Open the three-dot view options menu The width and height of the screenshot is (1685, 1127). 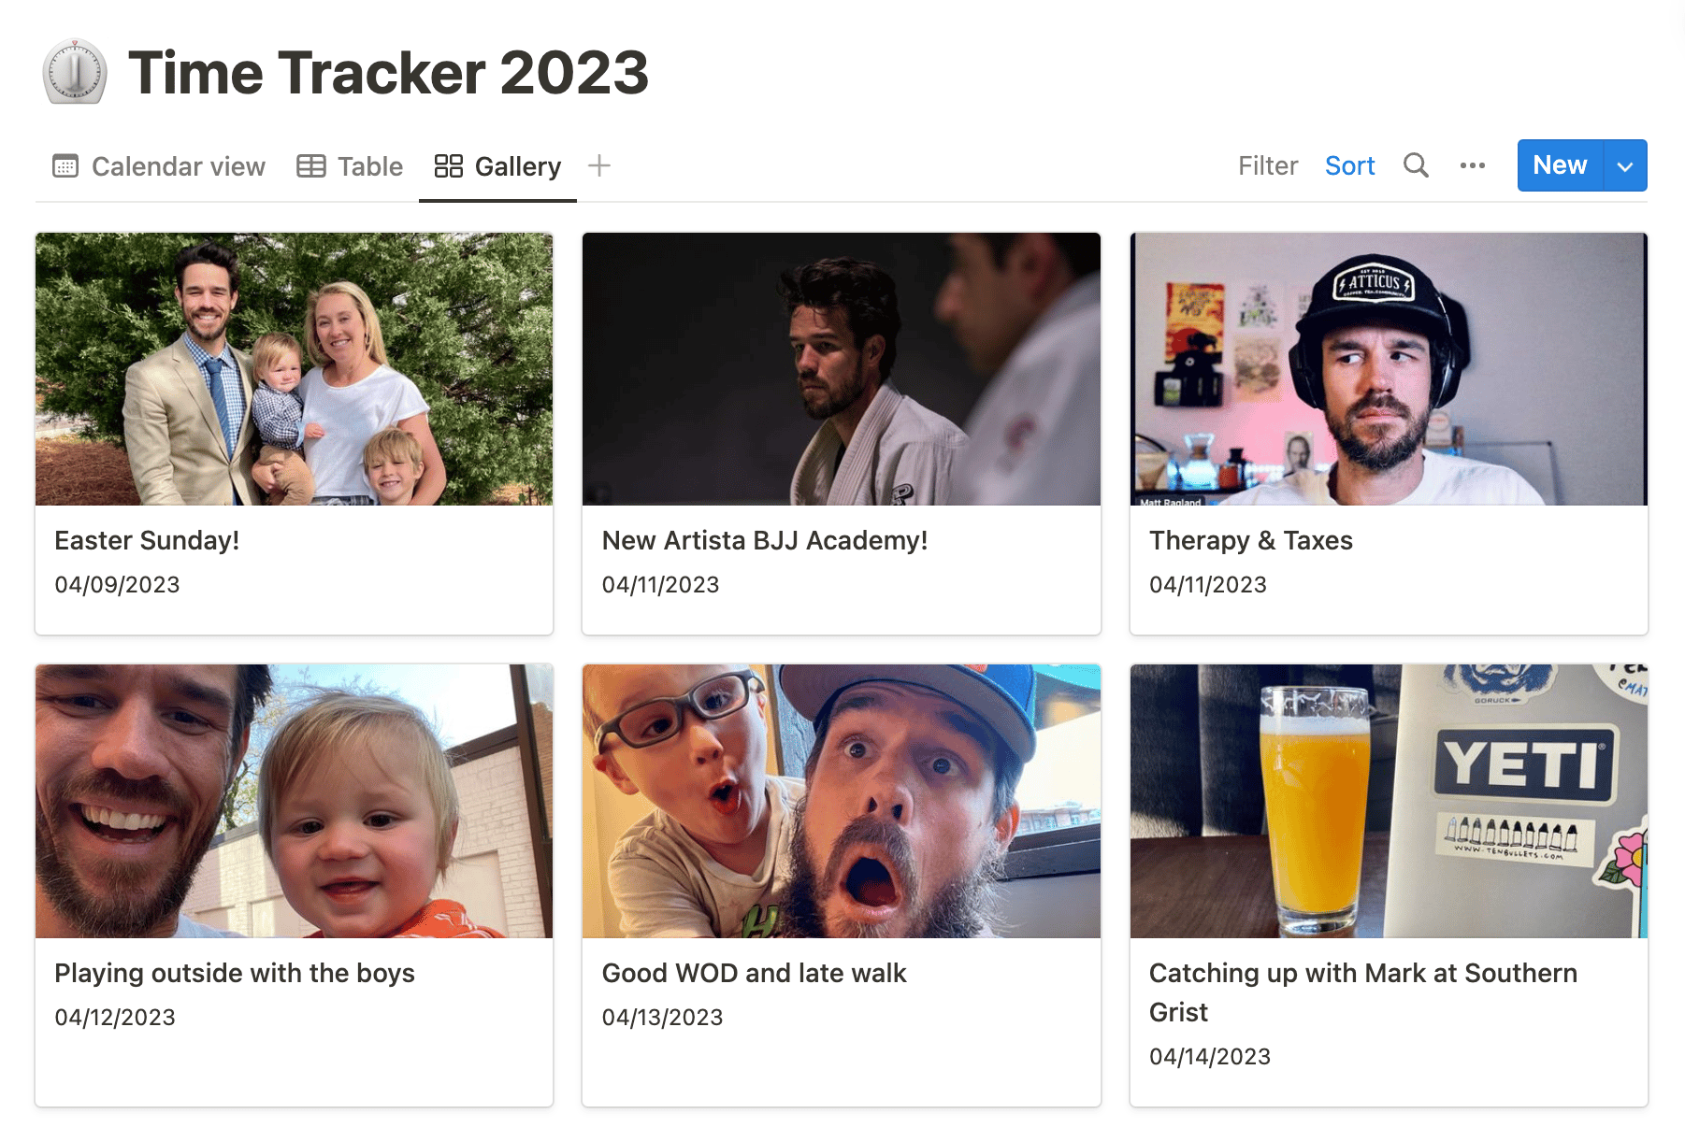coord(1472,165)
